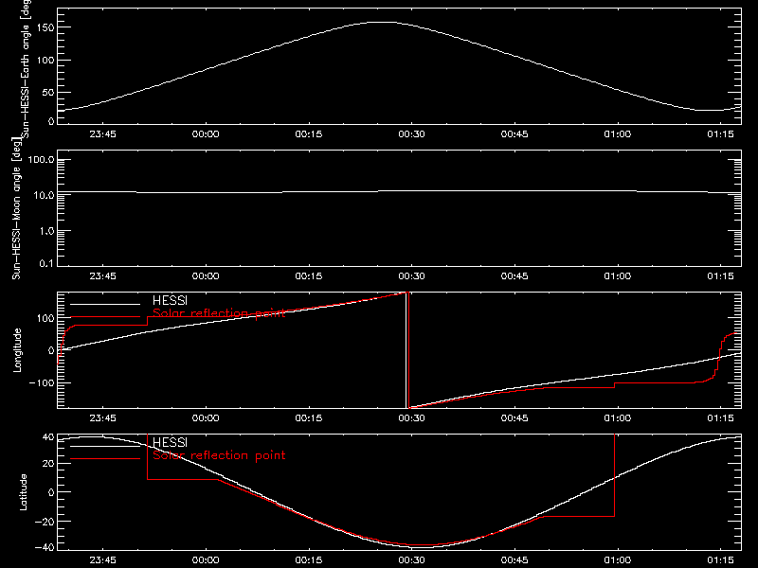Click the 00:45 label under Longitude plot
The height and width of the screenshot is (568, 758).
[x=514, y=418]
